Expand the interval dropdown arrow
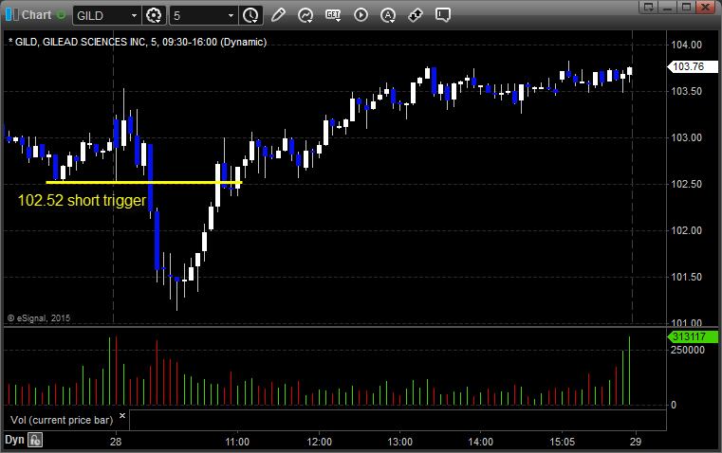722x453 pixels. point(231,15)
